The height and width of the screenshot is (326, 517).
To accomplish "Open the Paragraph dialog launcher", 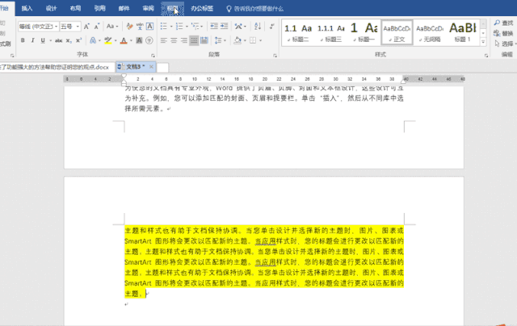I will click(275, 56).
